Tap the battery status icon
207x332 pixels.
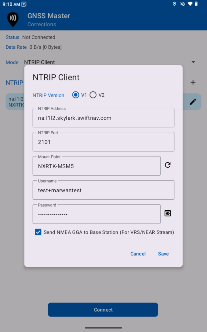pos(196,4)
